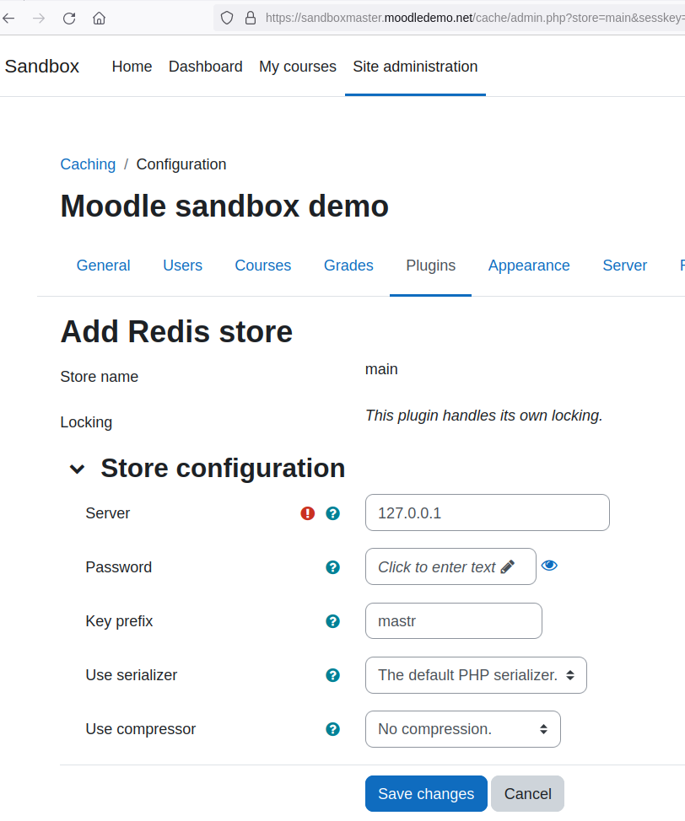Collapse the Store configuration section
The height and width of the screenshot is (821, 685).
(x=77, y=469)
